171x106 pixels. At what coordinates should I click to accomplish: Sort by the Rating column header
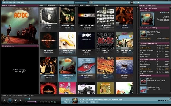click(88, 5)
